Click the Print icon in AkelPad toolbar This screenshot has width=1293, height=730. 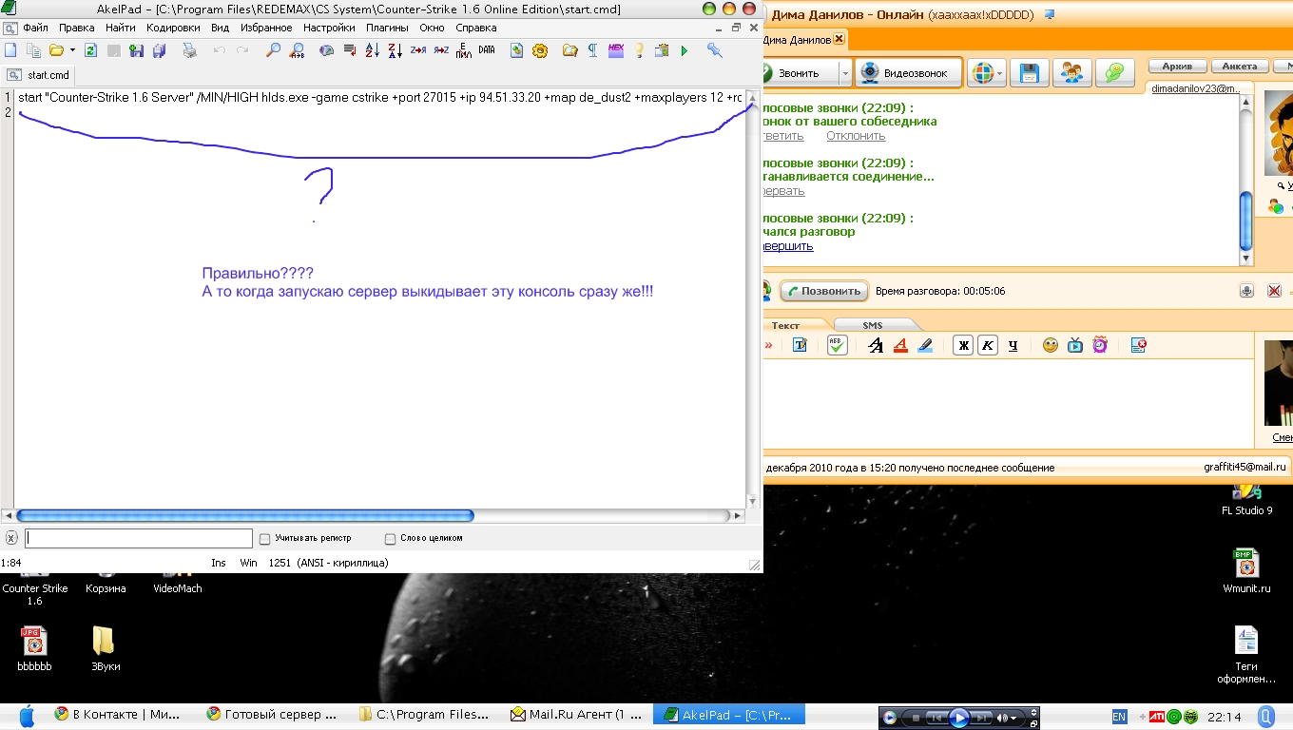[x=189, y=50]
